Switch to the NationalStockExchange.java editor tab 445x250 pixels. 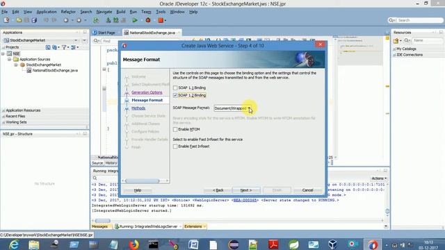click(x=152, y=33)
